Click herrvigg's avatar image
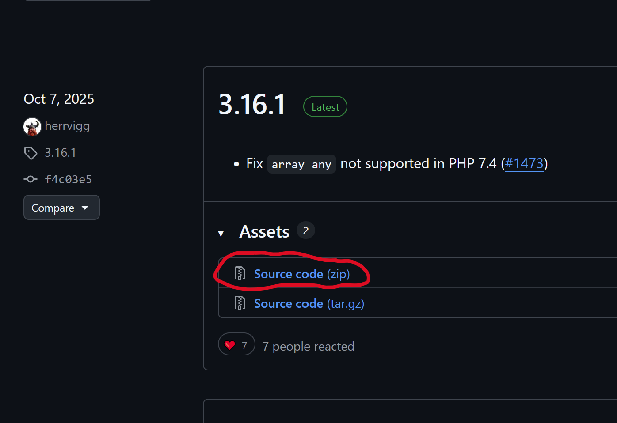Screen dimensions: 617x423 click(x=32, y=127)
